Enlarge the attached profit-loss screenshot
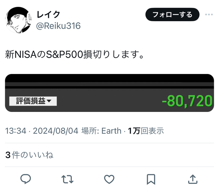The image size is (219, 190). 109,93
